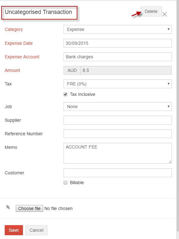The height and width of the screenshot is (239, 179).
Task: Enable the Billable checkbox
Action: 65,183
